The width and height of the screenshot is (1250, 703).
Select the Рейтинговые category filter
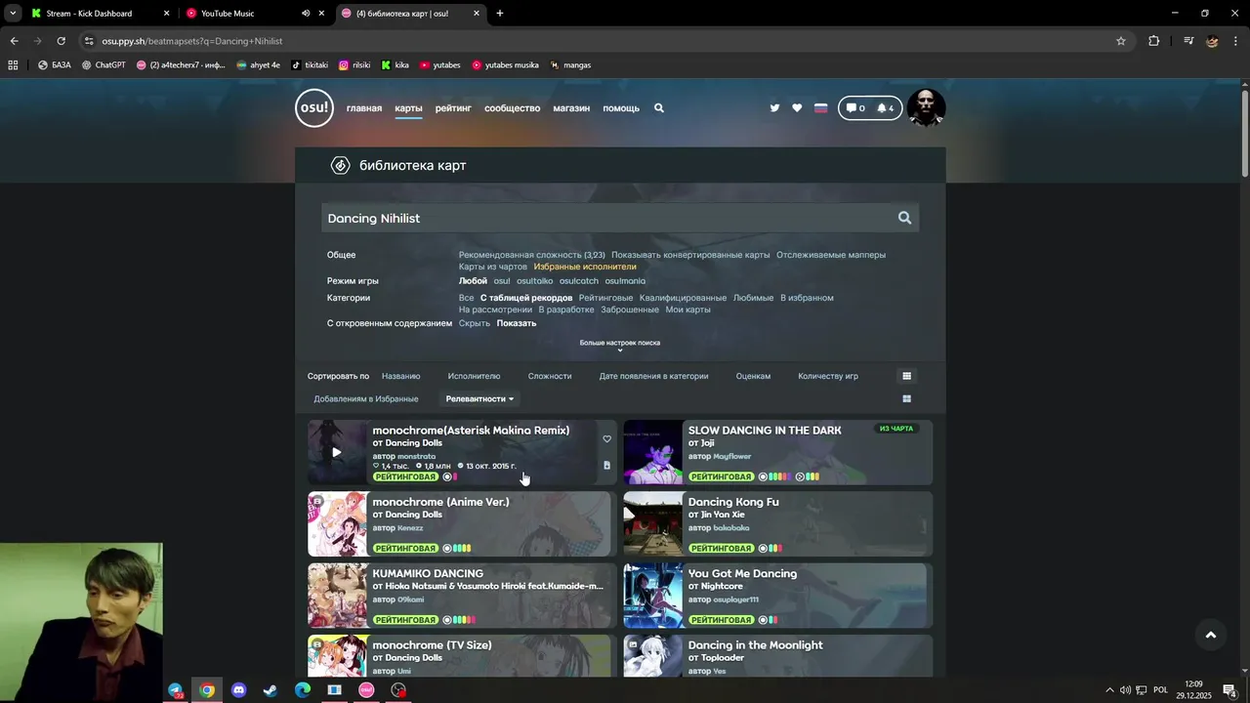[605, 298]
